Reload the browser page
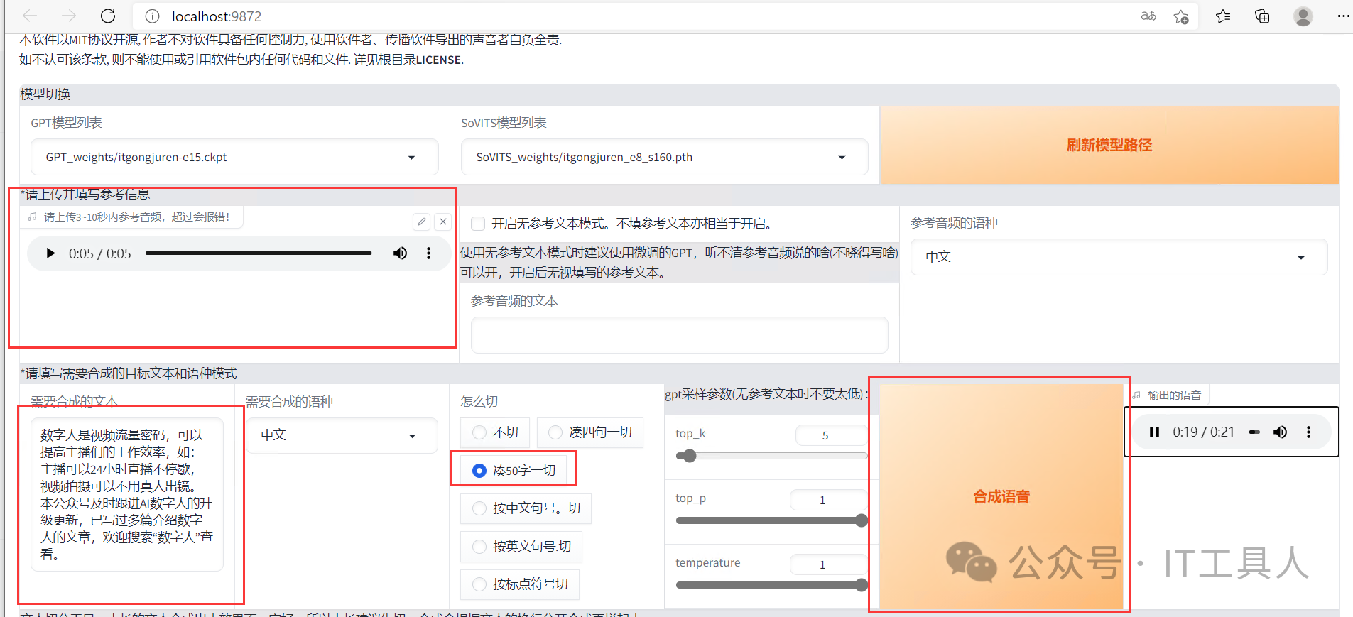Viewport: 1353px width, 617px height. (108, 16)
